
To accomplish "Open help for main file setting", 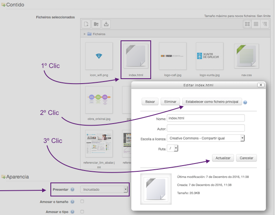I will click(x=245, y=102).
